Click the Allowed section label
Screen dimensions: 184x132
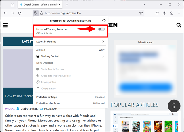coord(41,50)
